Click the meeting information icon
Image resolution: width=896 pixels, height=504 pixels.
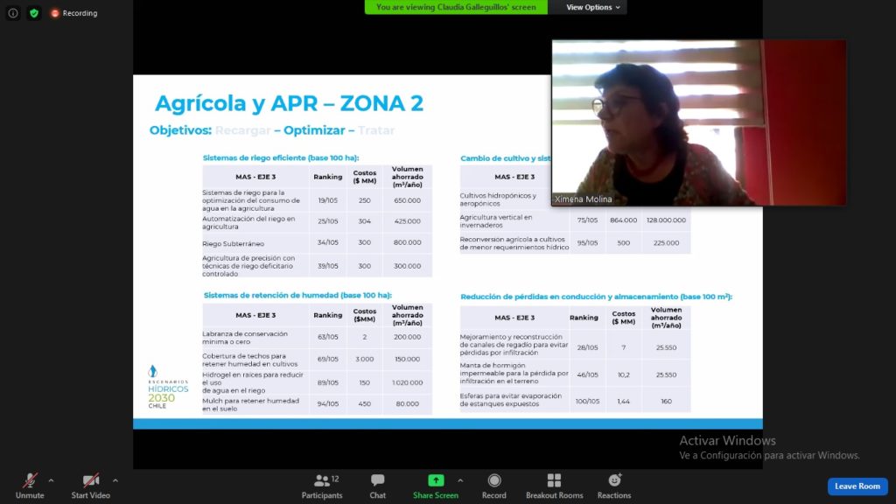click(x=13, y=13)
